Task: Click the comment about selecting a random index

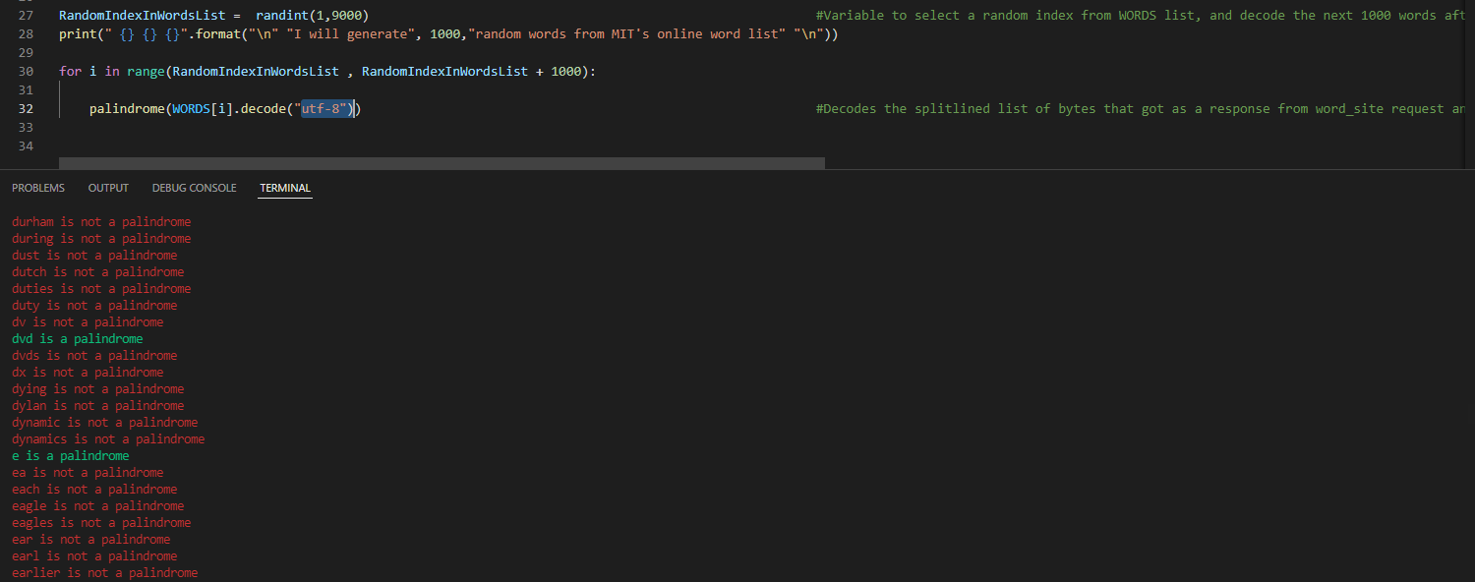Action: click(x=1082, y=15)
